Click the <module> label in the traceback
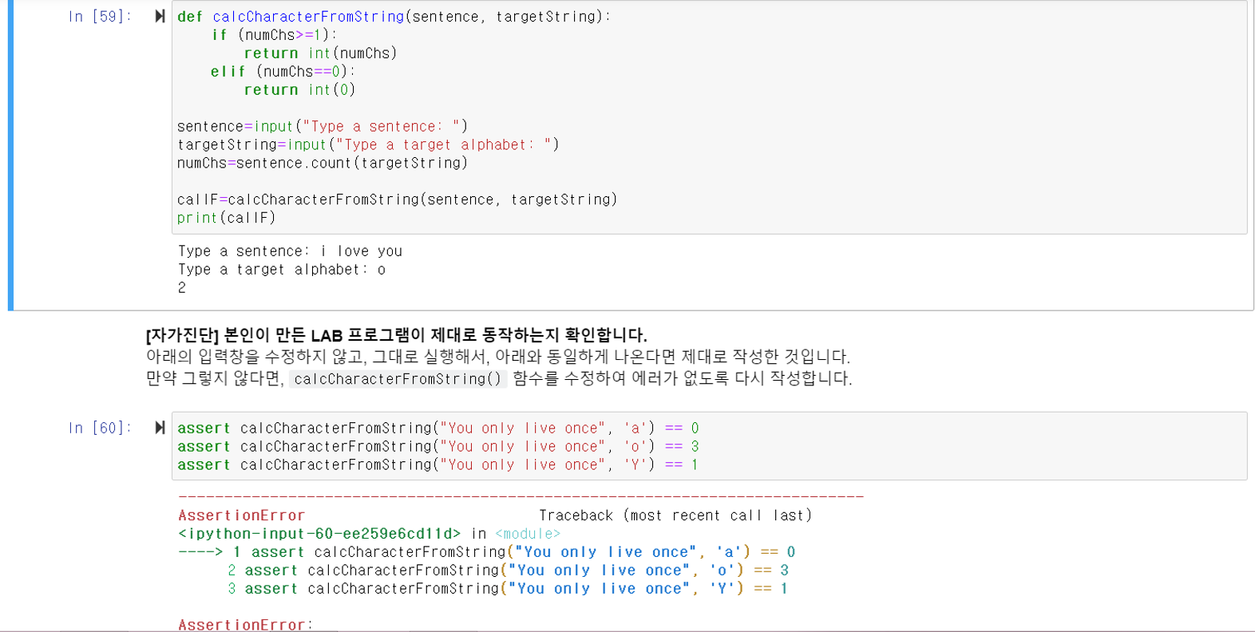The image size is (1255, 632). pos(528,534)
